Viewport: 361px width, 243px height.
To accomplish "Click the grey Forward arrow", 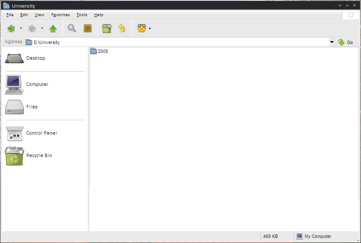I will [x=32, y=28].
